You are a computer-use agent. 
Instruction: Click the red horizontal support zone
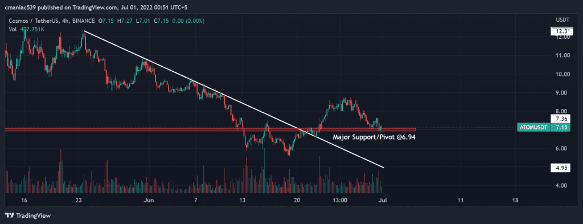(210, 129)
